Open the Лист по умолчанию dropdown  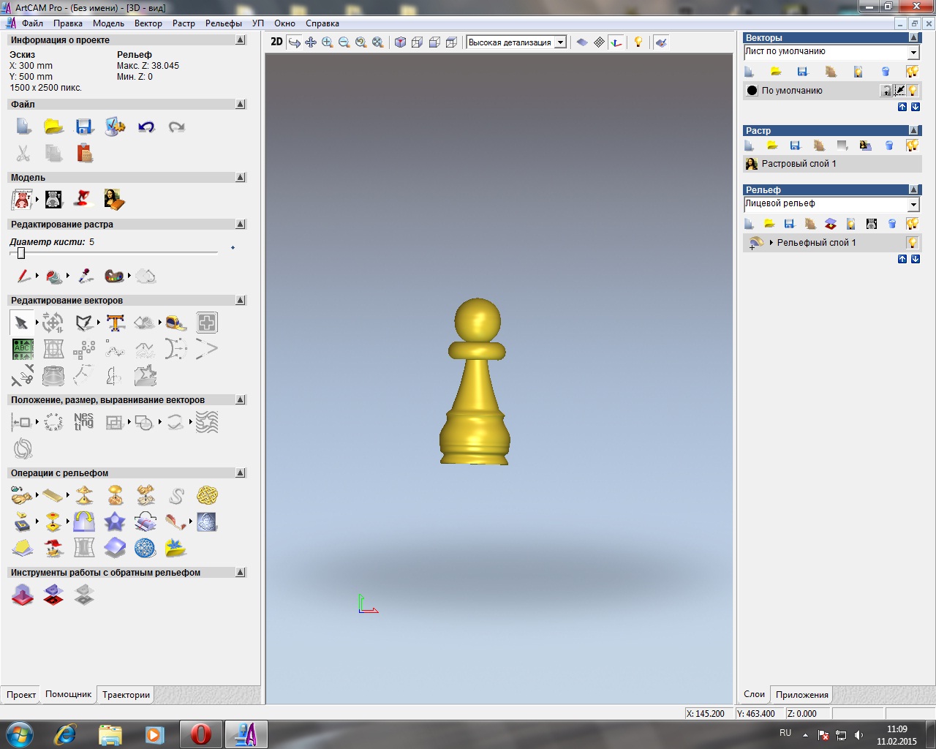pos(913,53)
